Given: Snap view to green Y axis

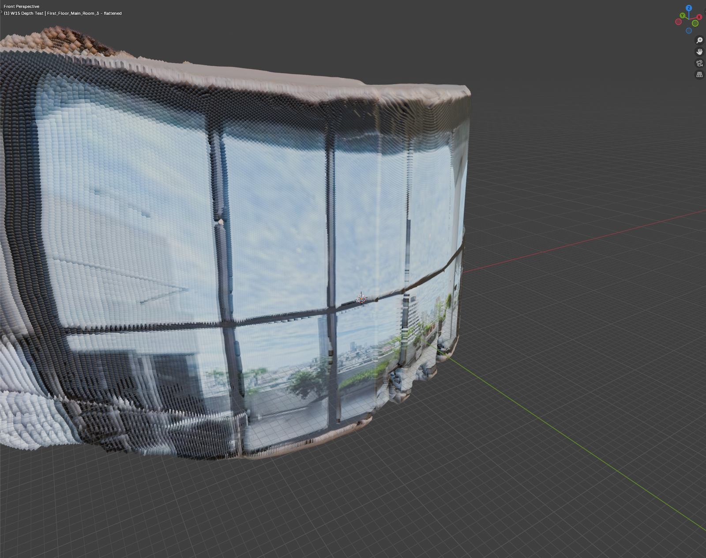Looking at the screenshot, I should pyautogui.click(x=682, y=15).
